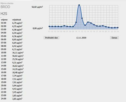Click the vrijednost column header
126x102 pixels.
click(17, 20)
